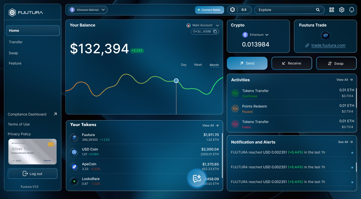Screen dimensions: 361x199
Task: Click the external arrow beside Compliance Dashboard
Action: click(55, 114)
